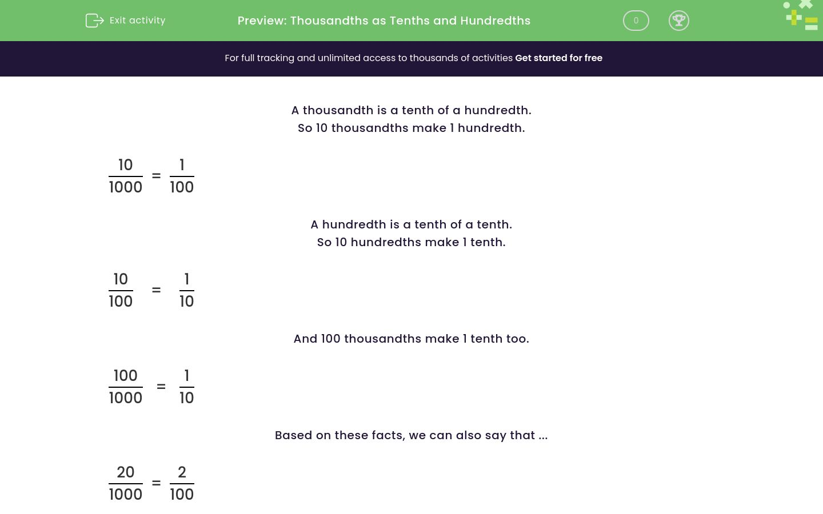Click the fraction 100 over 1000
The height and width of the screenshot is (514, 823).
pos(126,386)
